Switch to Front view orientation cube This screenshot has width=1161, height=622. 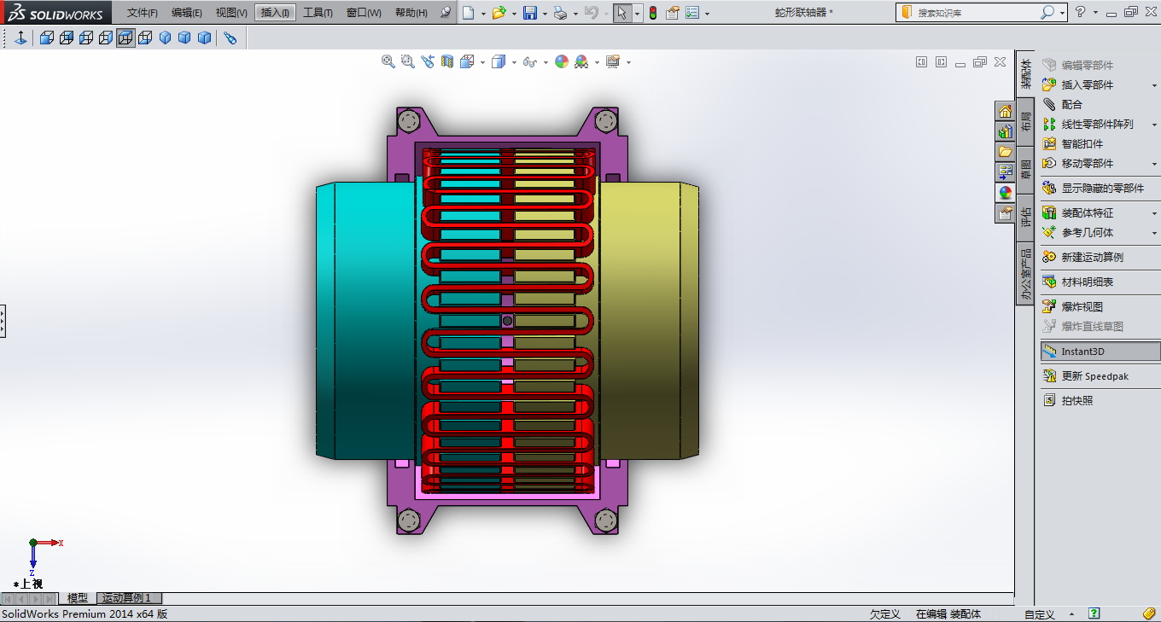(47, 38)
